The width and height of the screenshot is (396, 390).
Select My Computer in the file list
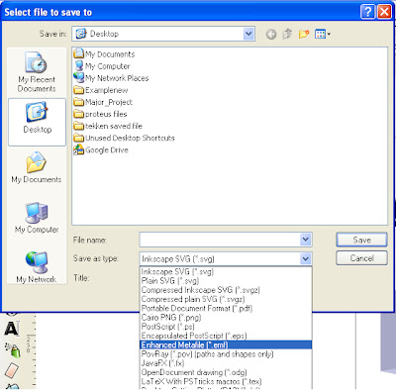102,66
